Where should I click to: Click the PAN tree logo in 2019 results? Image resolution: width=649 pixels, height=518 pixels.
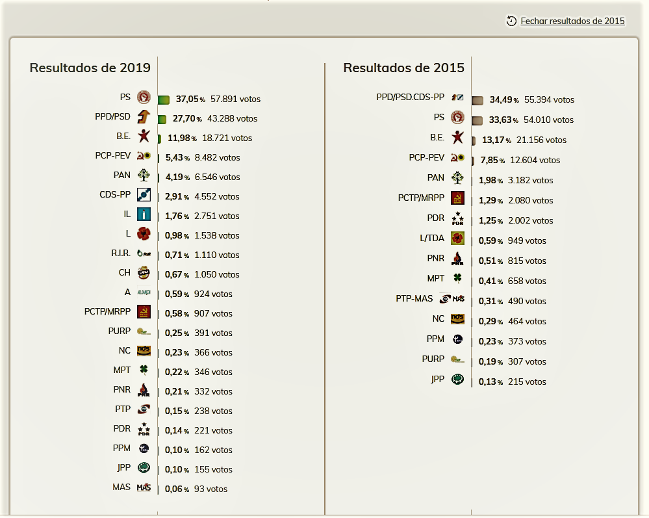[144, 176]
